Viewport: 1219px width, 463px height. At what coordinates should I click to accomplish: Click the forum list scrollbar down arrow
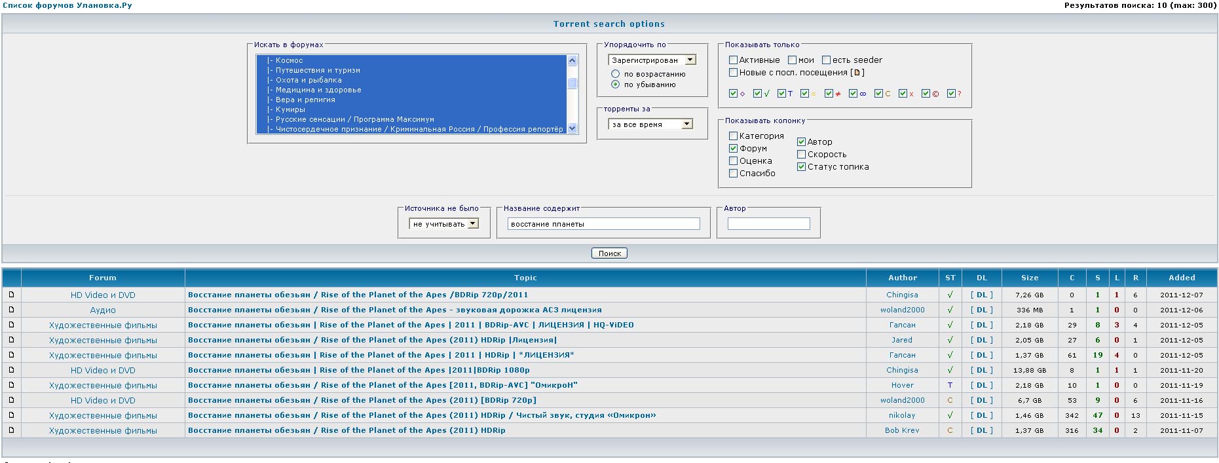(572, 128)
